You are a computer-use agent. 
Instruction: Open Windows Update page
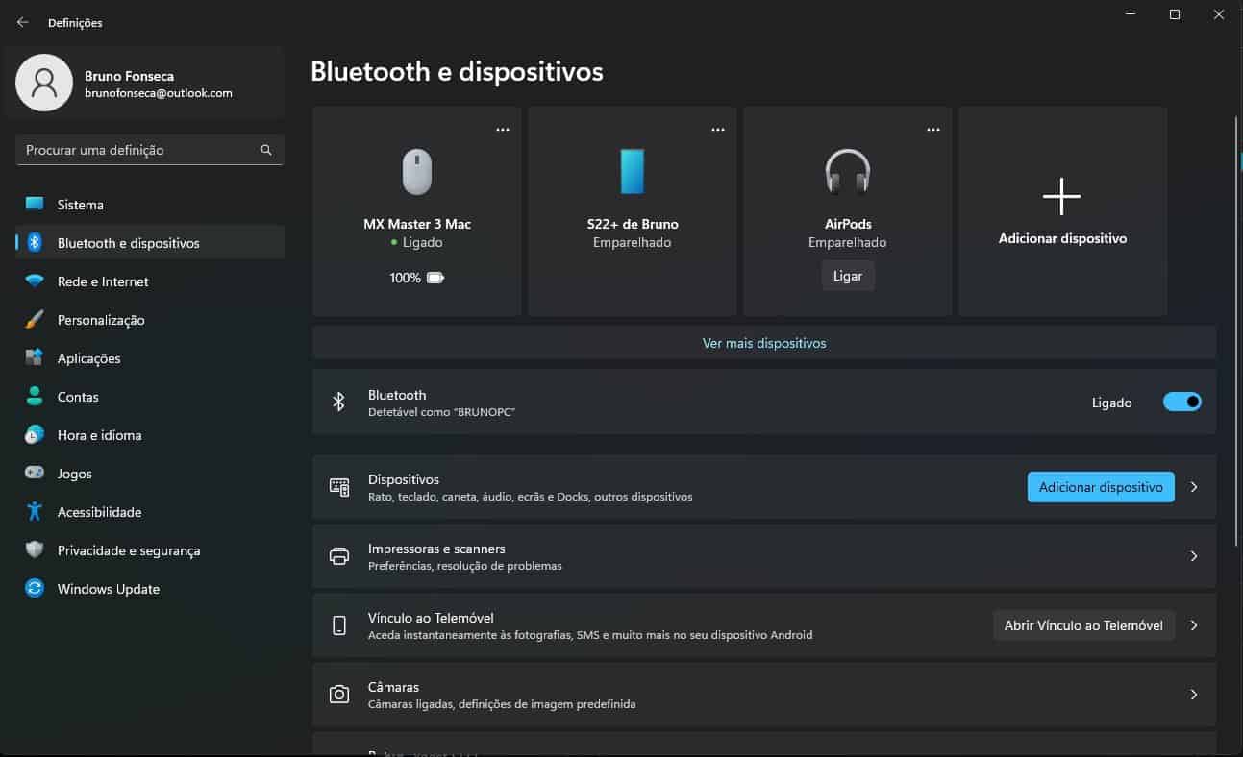pos(150,589)
